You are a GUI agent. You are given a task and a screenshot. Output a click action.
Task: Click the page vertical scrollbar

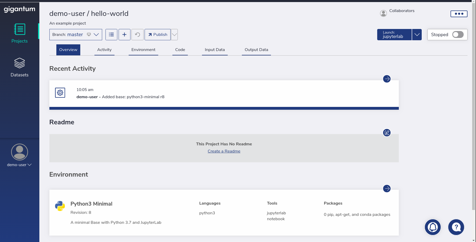click(x=474, y=106)
